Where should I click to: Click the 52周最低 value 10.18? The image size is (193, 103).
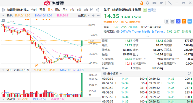pos(129,64)
